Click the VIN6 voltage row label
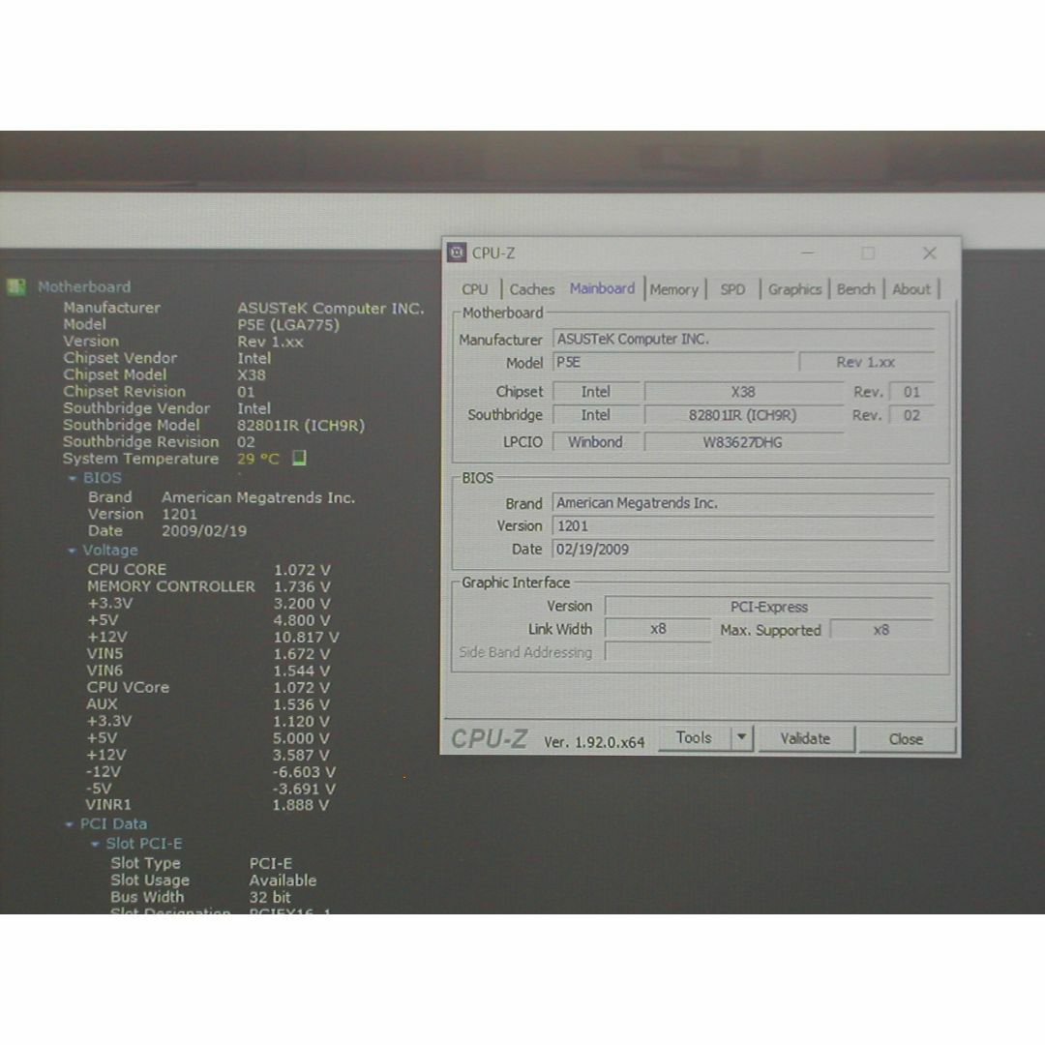The width and height of the screenshot is (1045, 1045). coord(105,671)
